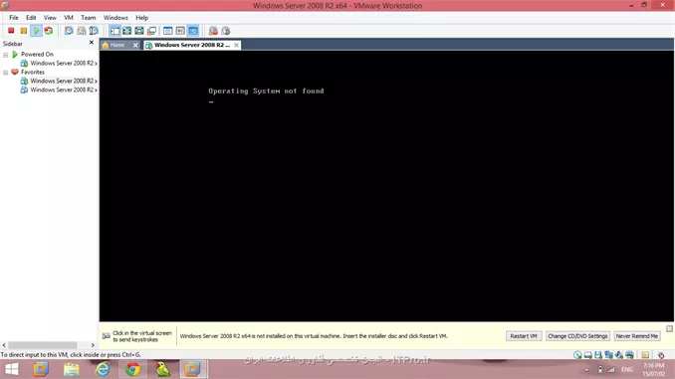Close the Sidebar panel with its X
675x379 pixels.
[x=92, y=42]
